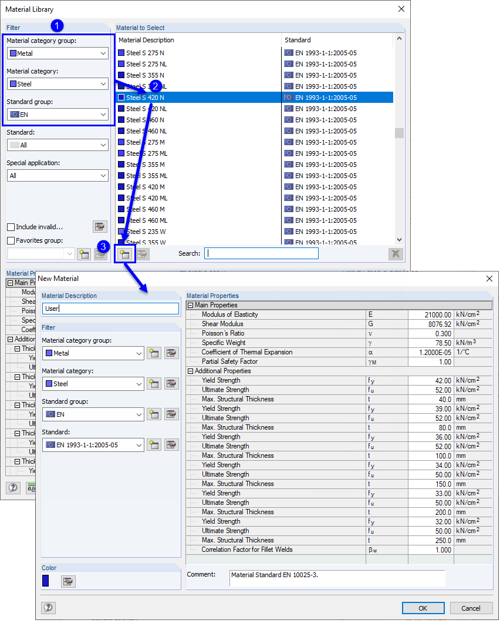Clear the search field with the X icon

tap(396, 253)
